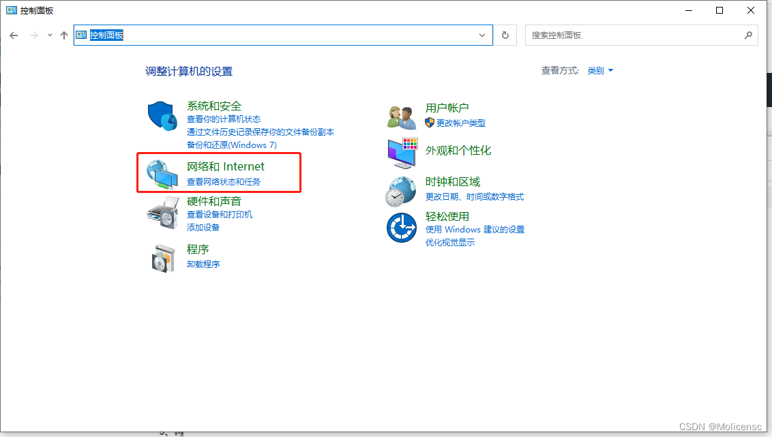
Task: Click 查看设备和打印机 link
Action: [220, 215]
